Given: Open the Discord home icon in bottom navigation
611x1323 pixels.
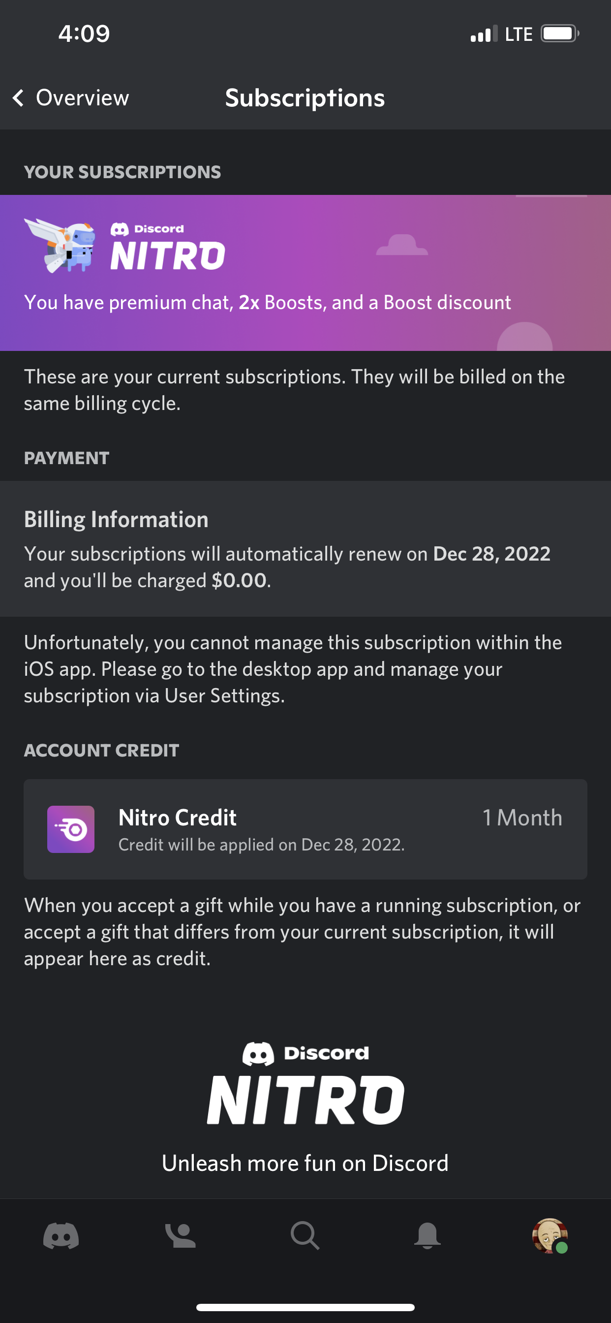Looking at the screenshot, I should (61, 1236).
